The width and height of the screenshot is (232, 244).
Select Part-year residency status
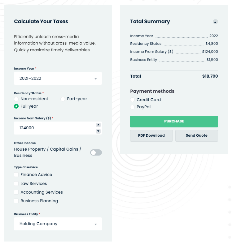point(63,99)
